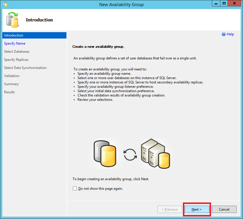Jump to the Specify Replicas step
This screenshot has height=219, width=243.
(16, 60)
